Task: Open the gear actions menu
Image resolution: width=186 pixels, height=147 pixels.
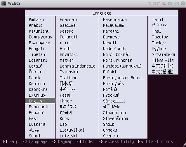Action: click(173, 3)
